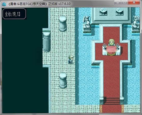
Task: Click the window title text 勇者斗恶龙TG幻想天空篇
Action: (x=28, y=4)
